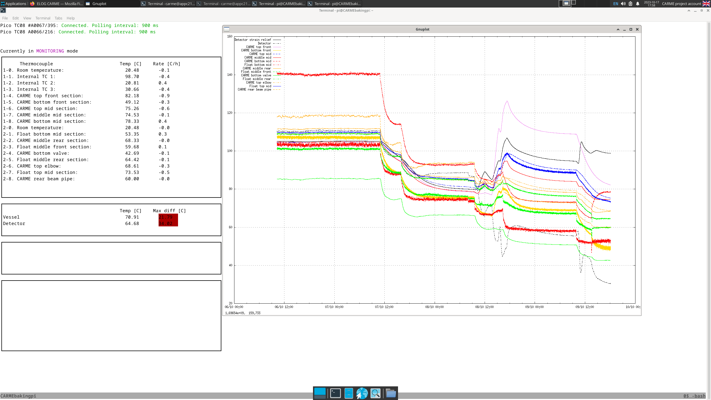Viewport: 711px width, 400px height.
Task: Open the Applications menu
Action: coord(14,4)
